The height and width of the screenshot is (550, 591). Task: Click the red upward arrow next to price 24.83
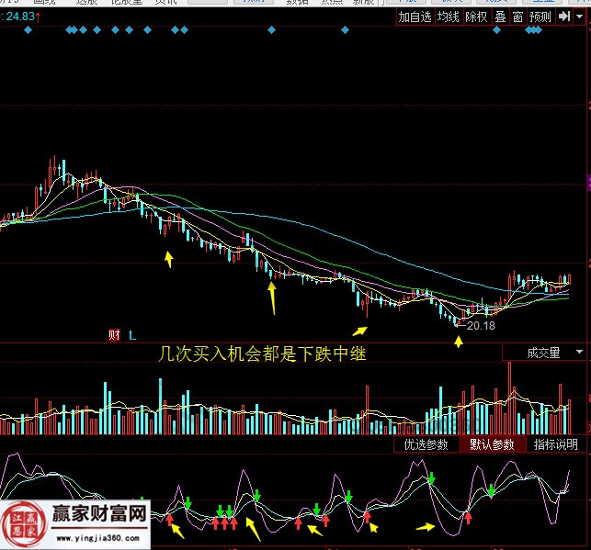tap(39, 16)
